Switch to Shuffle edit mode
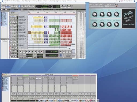137x102 pixels. coord(3,6)
